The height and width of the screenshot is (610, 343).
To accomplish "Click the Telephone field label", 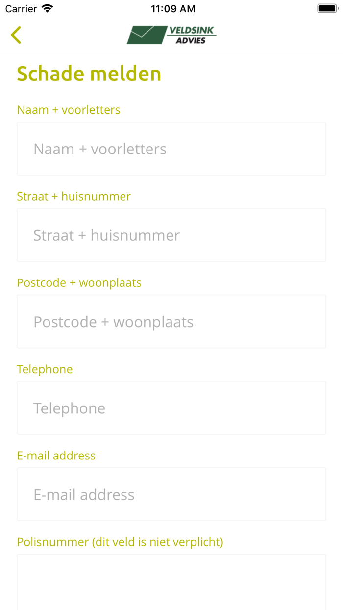I will tap(45, 369).
